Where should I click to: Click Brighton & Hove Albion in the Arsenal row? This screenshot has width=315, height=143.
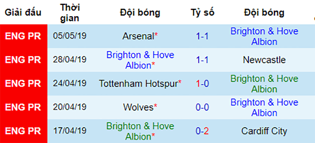pyautogui.click(x=264, y=36)
